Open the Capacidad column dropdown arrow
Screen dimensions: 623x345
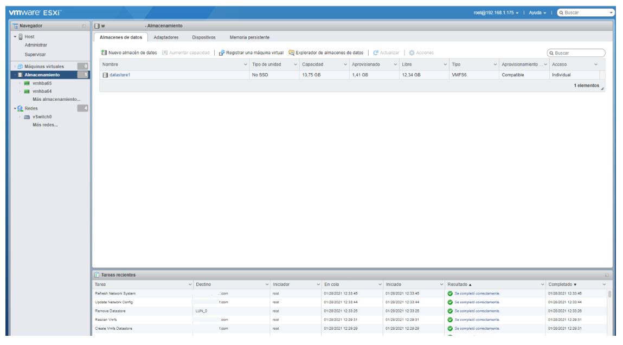[x=345, y=64]
